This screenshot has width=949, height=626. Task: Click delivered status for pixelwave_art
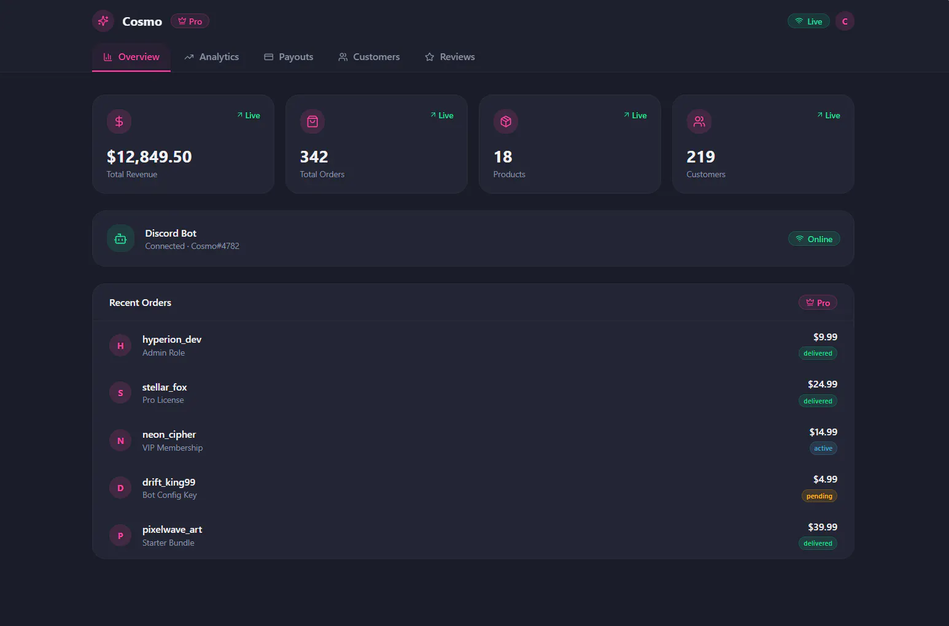818,543
